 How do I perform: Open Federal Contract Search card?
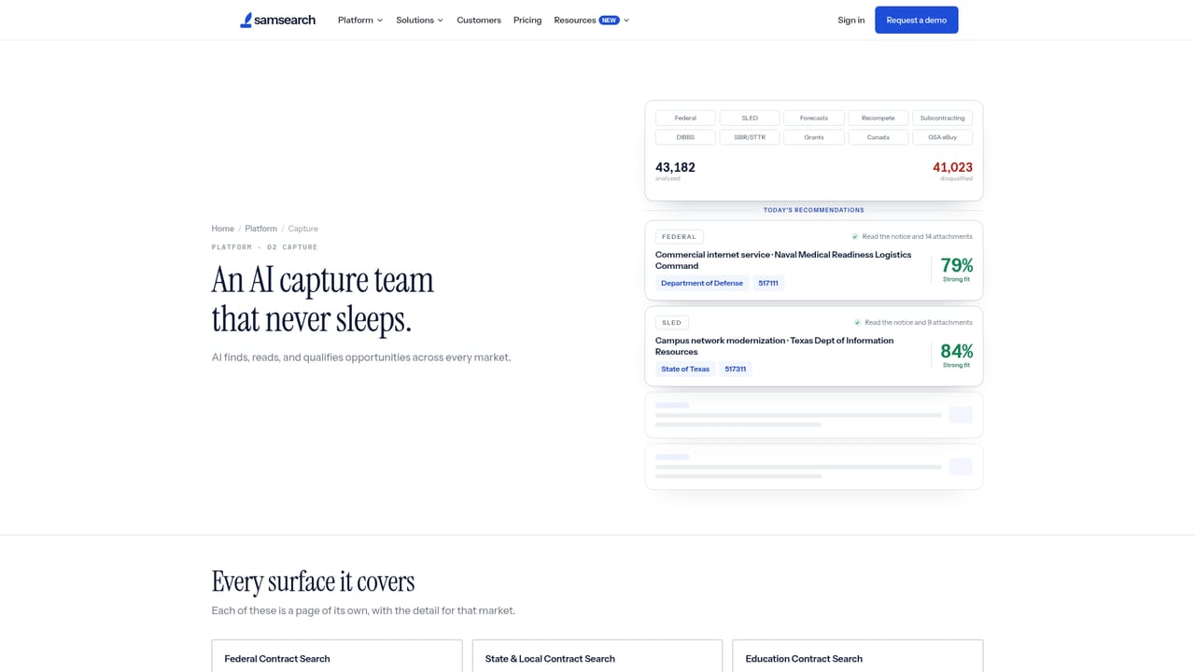tap(337, 656)
